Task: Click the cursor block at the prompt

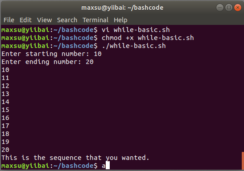Action: tap(108, 165)
